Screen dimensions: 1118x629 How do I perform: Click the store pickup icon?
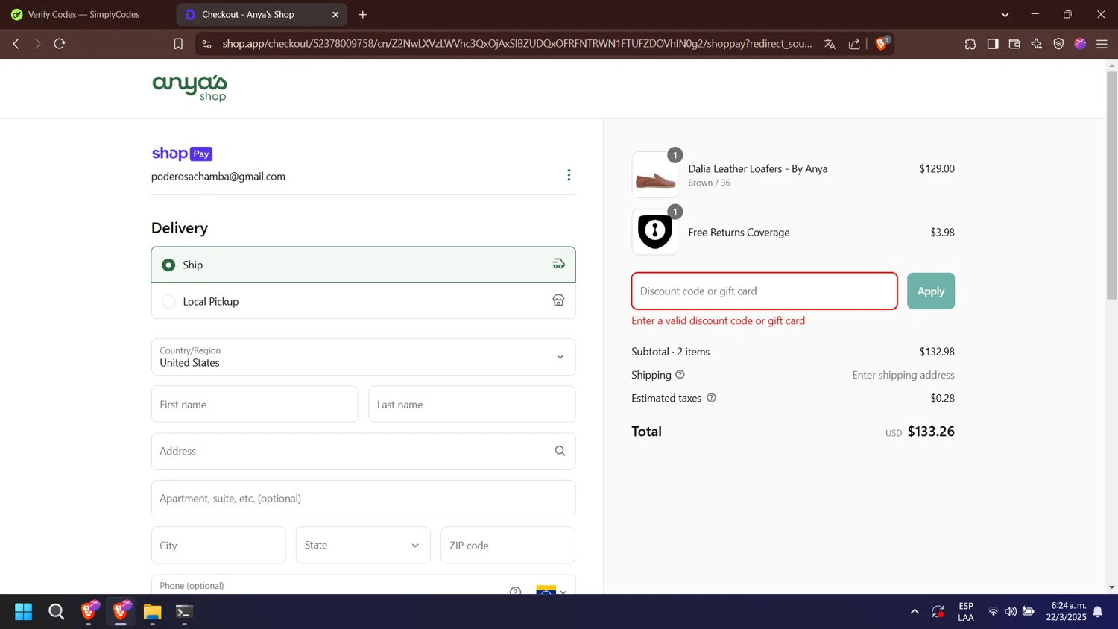coord(558,300)
